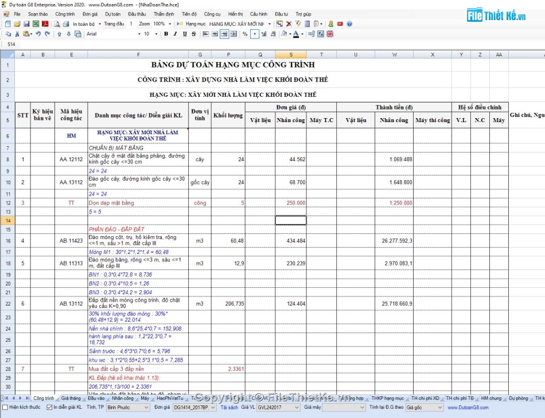Click the printer icon
Screen dimensions: 545x418
pos(66,24)
